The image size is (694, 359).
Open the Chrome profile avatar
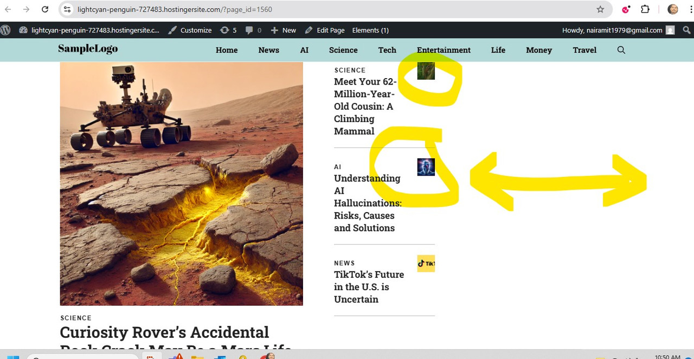673,9
